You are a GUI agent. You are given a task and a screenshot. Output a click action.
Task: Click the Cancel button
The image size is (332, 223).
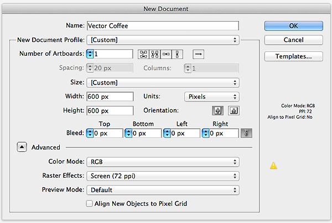coord(293,40)
